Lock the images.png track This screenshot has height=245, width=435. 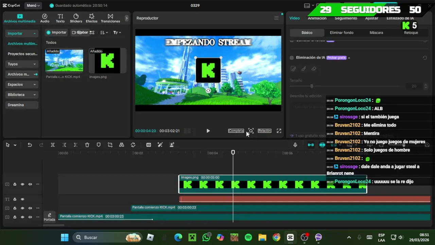(15, 184)
